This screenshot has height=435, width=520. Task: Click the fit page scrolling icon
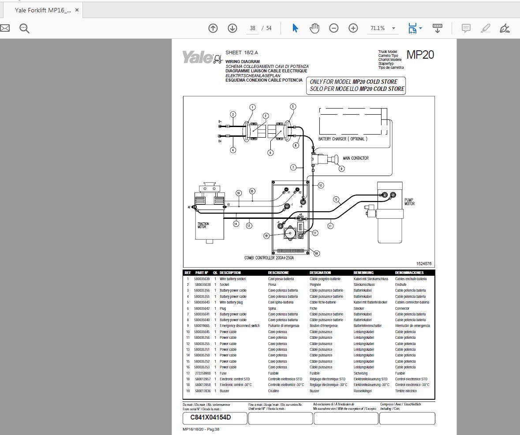tap(412, 28)
